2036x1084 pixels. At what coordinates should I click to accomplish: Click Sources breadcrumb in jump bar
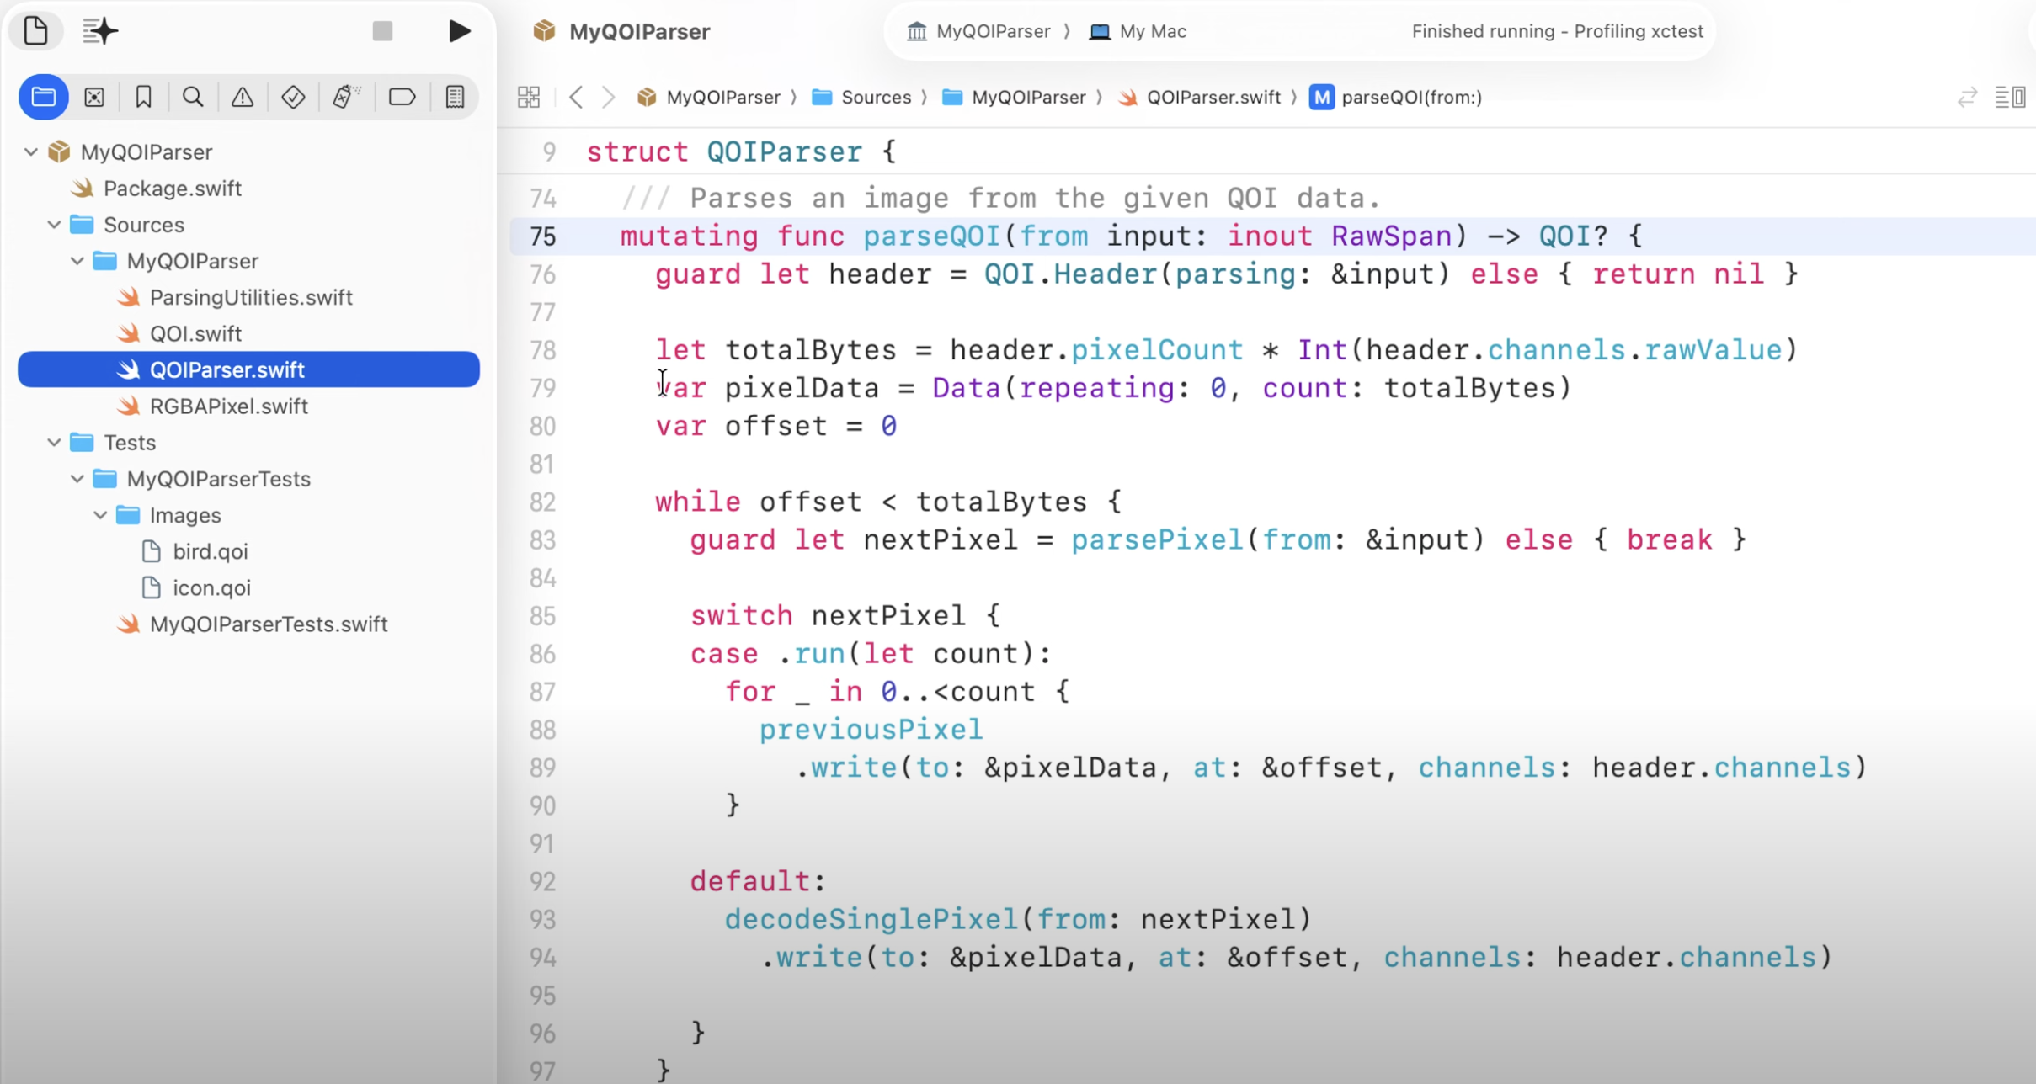pos(861,97)
